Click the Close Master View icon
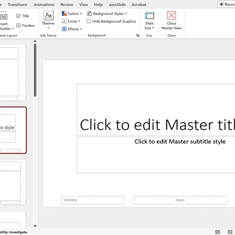This screenshot has width=235, height=235. coord(171,16)
